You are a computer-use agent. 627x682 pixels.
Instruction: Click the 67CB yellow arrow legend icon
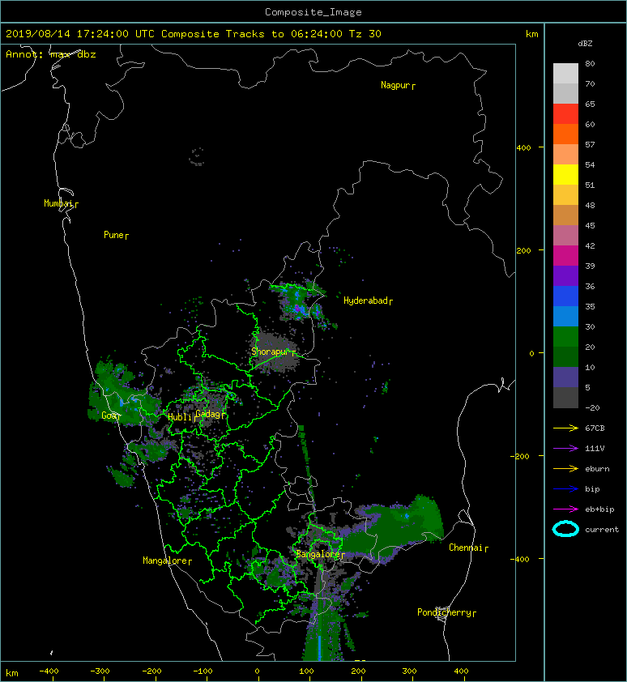tap(565, 428)
